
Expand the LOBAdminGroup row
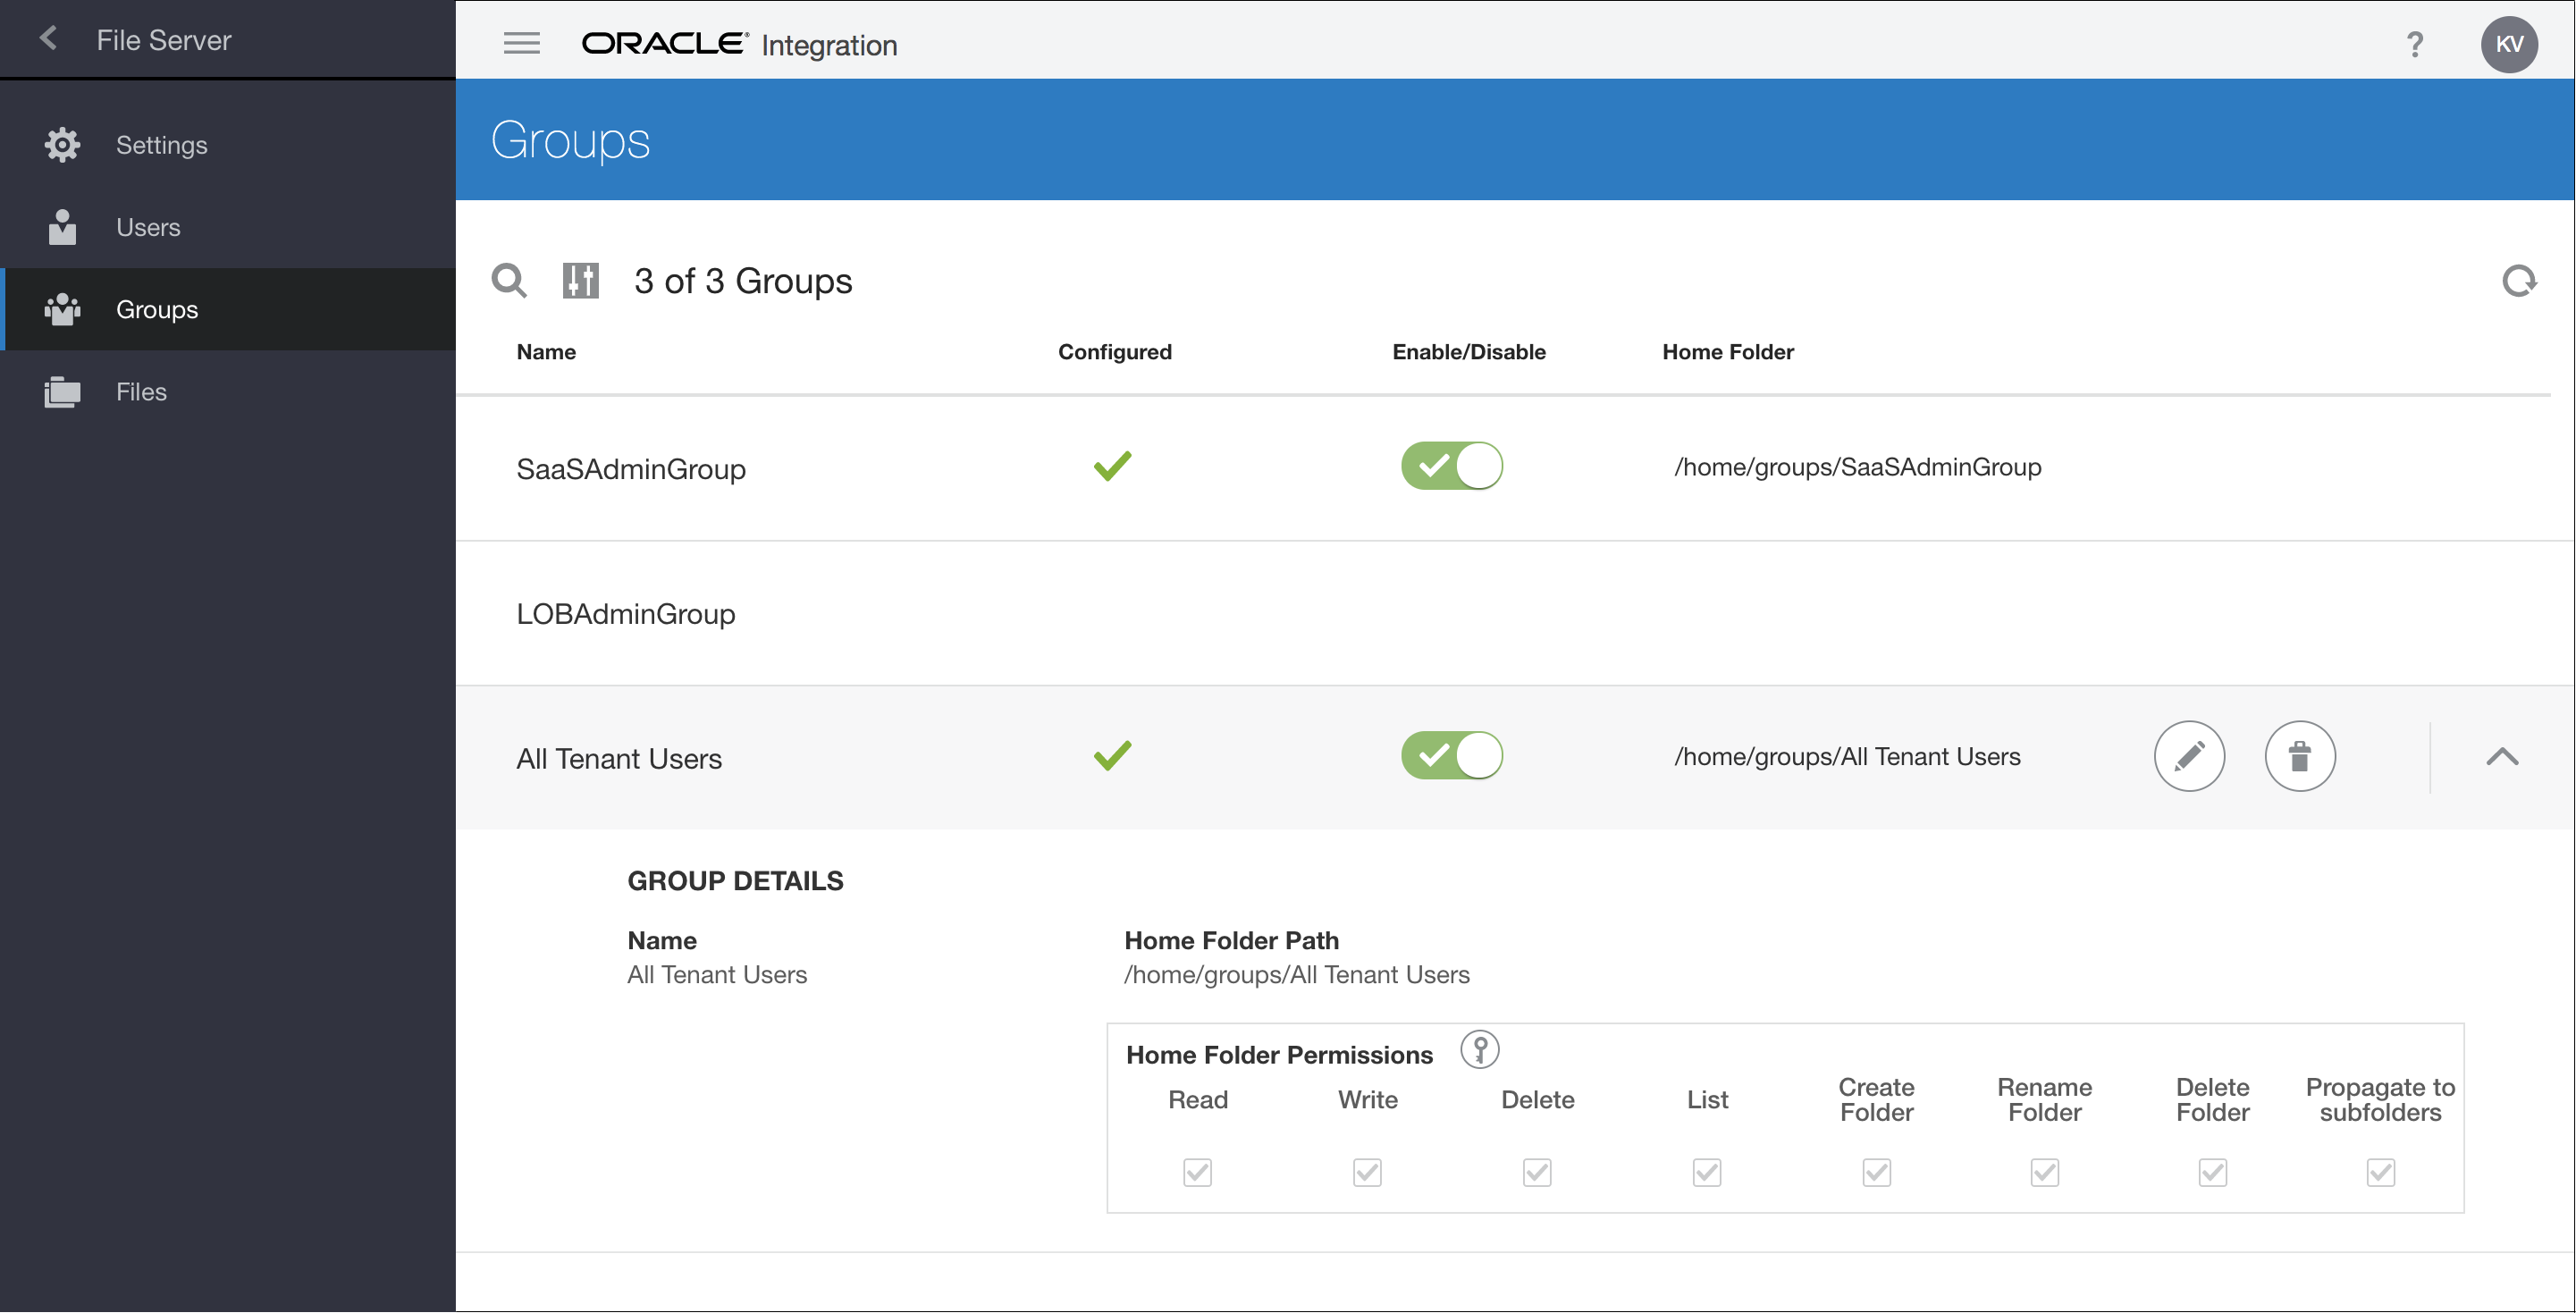pos(625,614)
